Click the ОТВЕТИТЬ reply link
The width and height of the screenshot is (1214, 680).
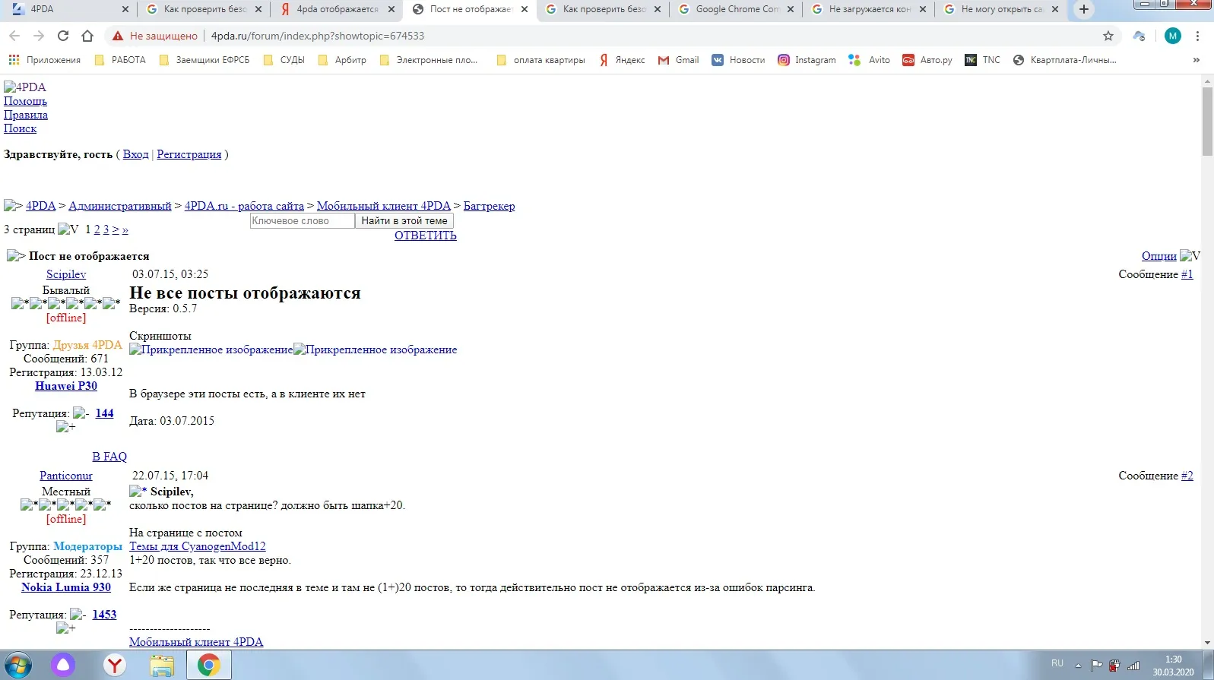426,236
